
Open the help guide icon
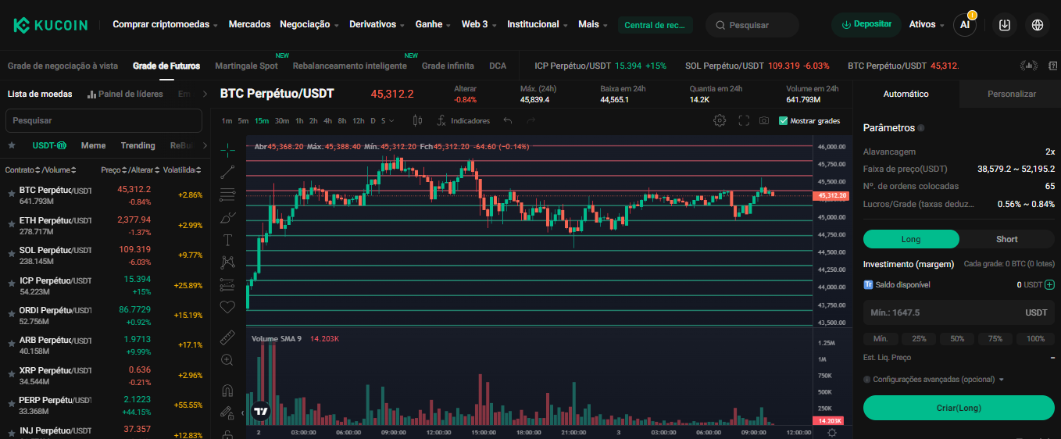point(1053,66)
